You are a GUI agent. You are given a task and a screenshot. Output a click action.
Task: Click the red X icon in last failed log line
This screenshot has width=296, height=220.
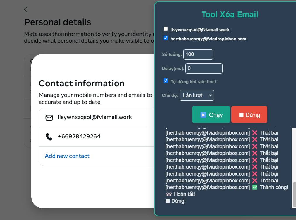[x=254, y=181]
